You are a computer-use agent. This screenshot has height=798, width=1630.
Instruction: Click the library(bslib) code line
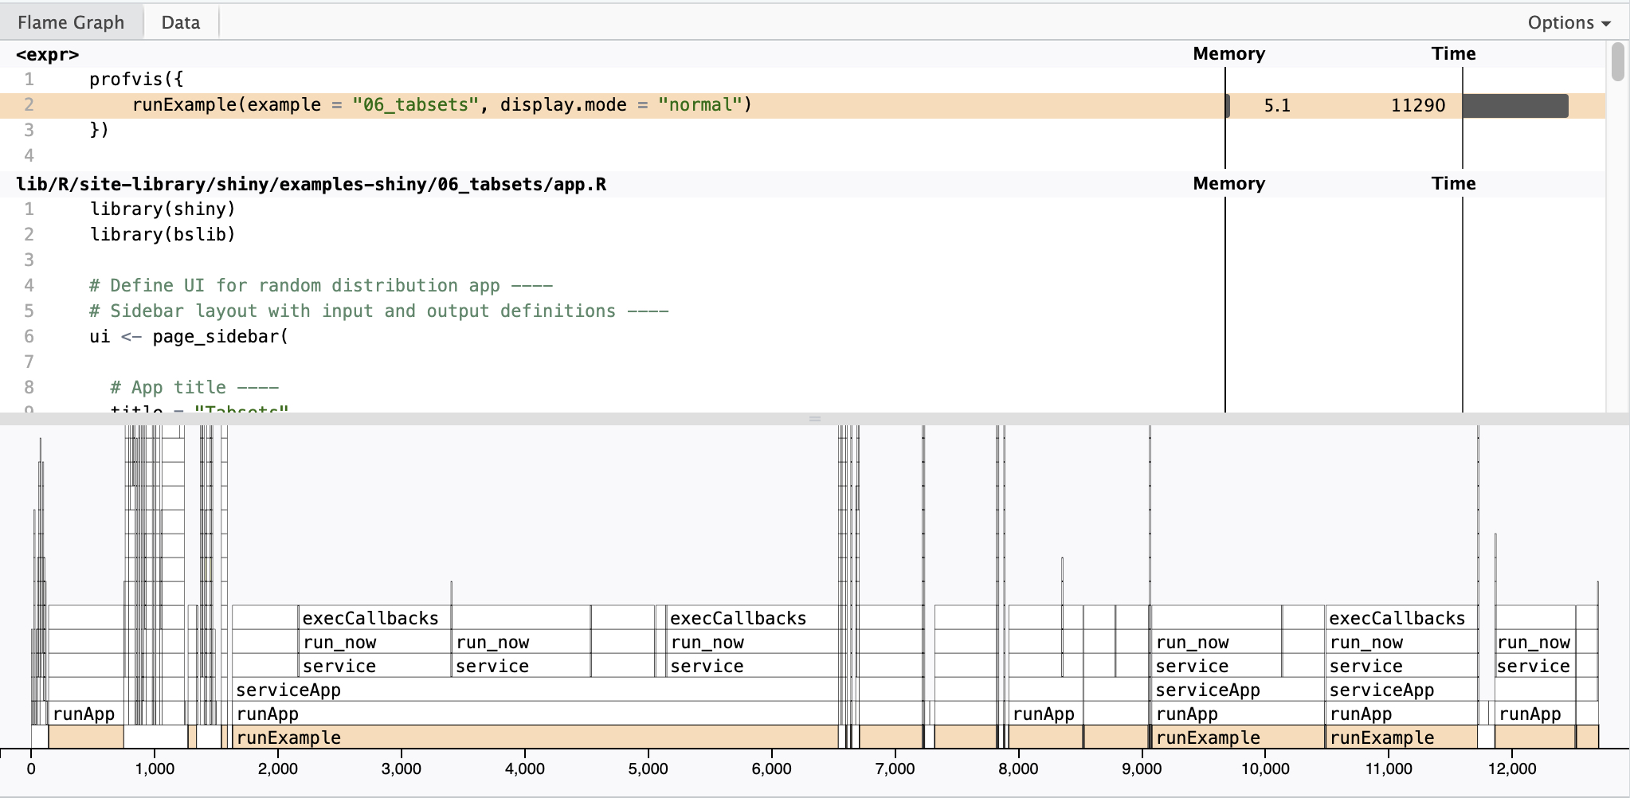pos(163,234)
